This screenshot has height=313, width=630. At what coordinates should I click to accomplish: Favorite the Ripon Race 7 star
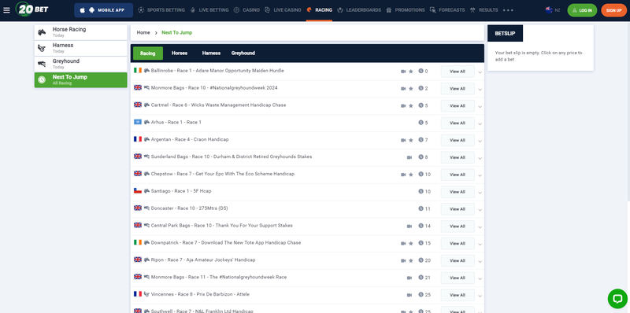(410, 261)
